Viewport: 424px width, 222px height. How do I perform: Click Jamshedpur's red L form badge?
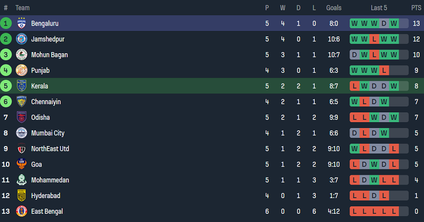point(374,39)
